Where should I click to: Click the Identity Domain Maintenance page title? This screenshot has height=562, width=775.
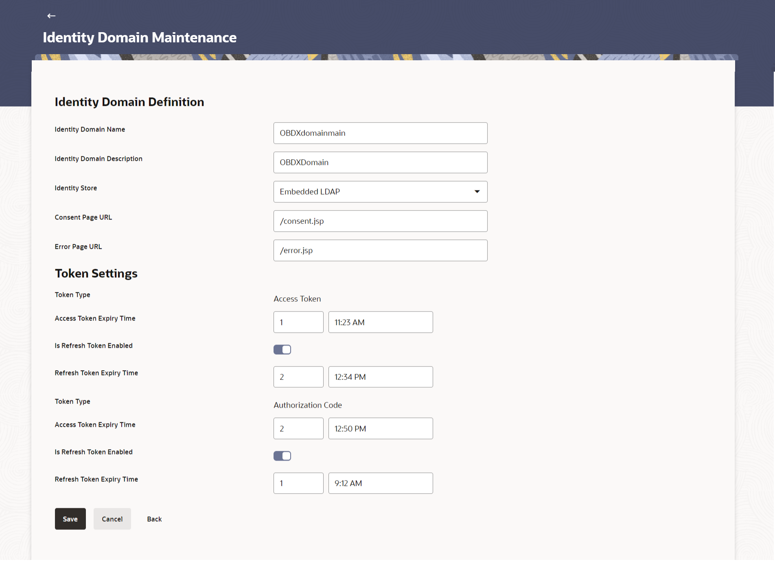point(140,37)
